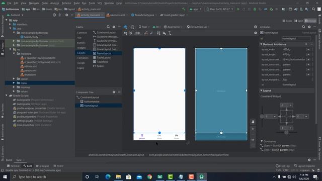Viewport: 322px width, 181px height.
Task: Open the Build menu
Action: pyautogui.click(x=76, y=3)
